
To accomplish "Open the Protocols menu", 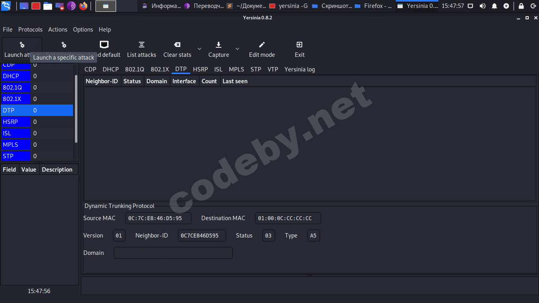I will click(30, 30).
